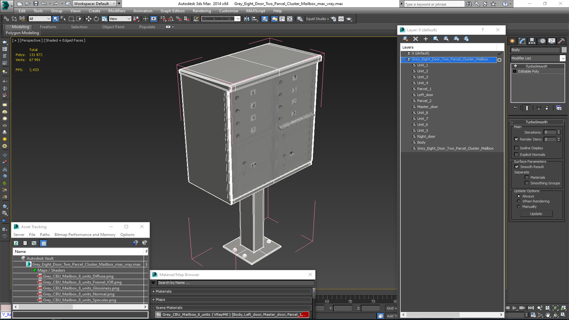Toggle Render Iters checkbox
Screen dimensions: 569x320
(x=516, y=139)
